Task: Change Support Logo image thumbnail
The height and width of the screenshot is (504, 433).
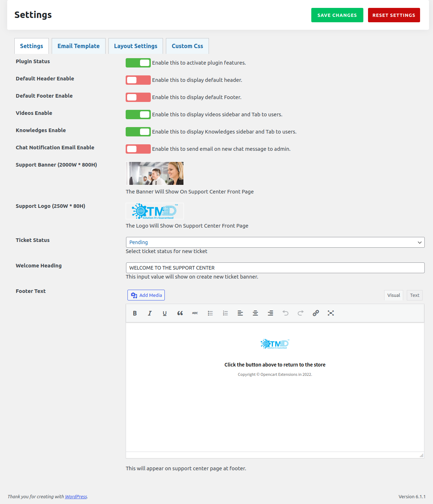Action: (x=155, y=211)
